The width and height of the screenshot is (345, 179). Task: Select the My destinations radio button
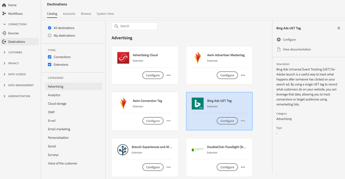[x=49, y=35]
